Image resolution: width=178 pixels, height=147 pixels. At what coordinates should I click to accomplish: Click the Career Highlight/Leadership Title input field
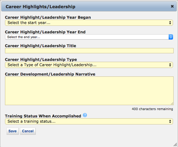click(x=89, y=51)
